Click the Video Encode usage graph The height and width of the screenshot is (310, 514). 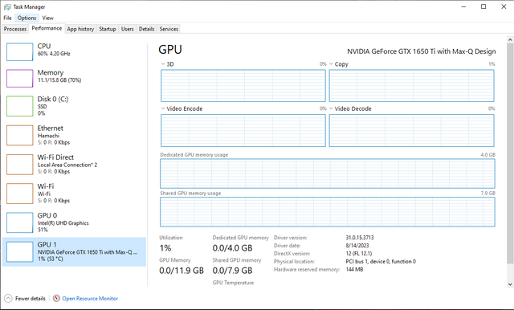243,130
